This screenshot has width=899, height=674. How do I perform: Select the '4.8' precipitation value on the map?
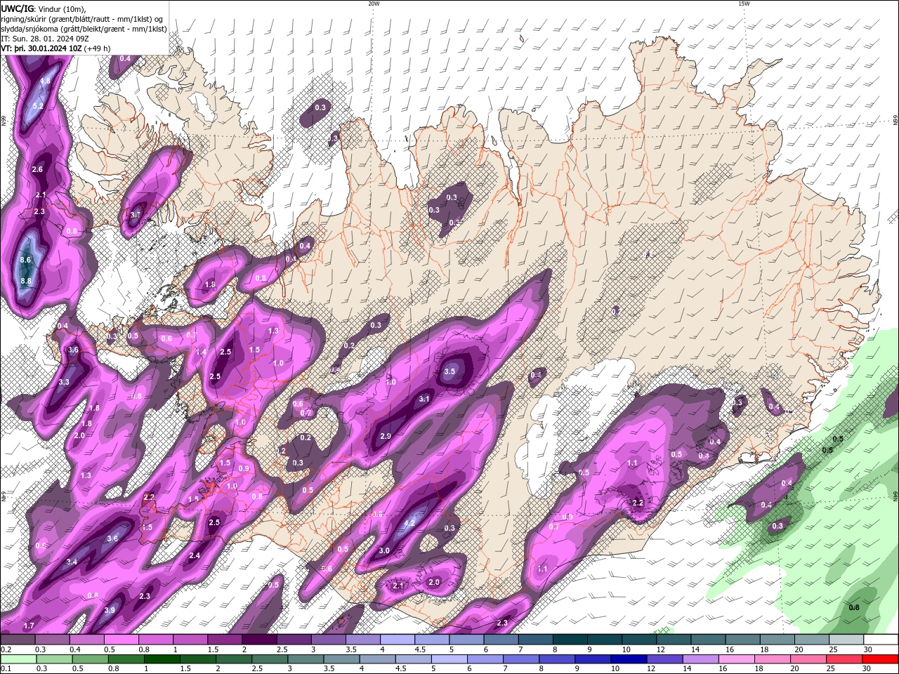click(45, 81)
